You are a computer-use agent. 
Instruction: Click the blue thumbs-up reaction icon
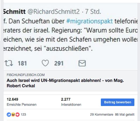[9, 115]
